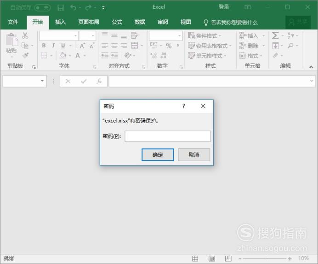Switch to the Page Layout (页面布局) tab

click(89, 22)
